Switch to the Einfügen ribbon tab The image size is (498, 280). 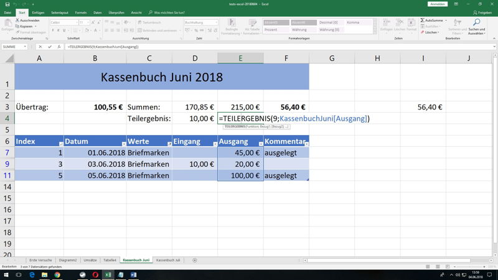38,12
